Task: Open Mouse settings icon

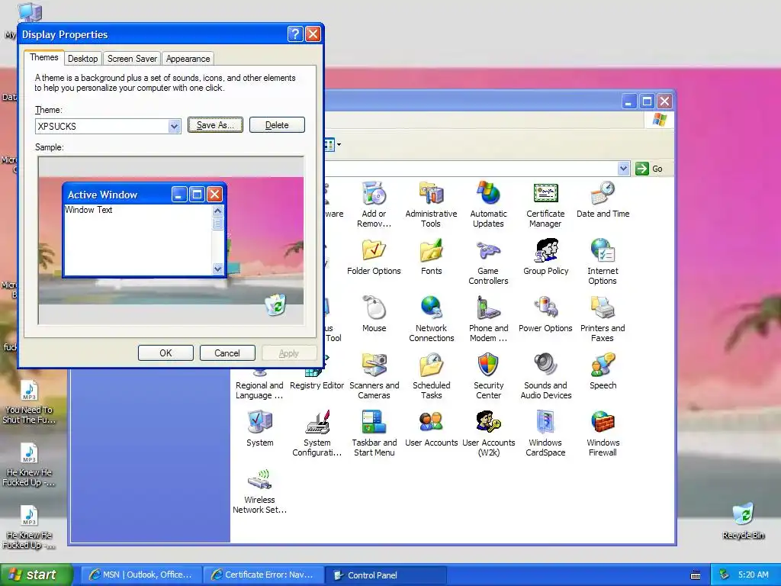Action: click(374, 314)
